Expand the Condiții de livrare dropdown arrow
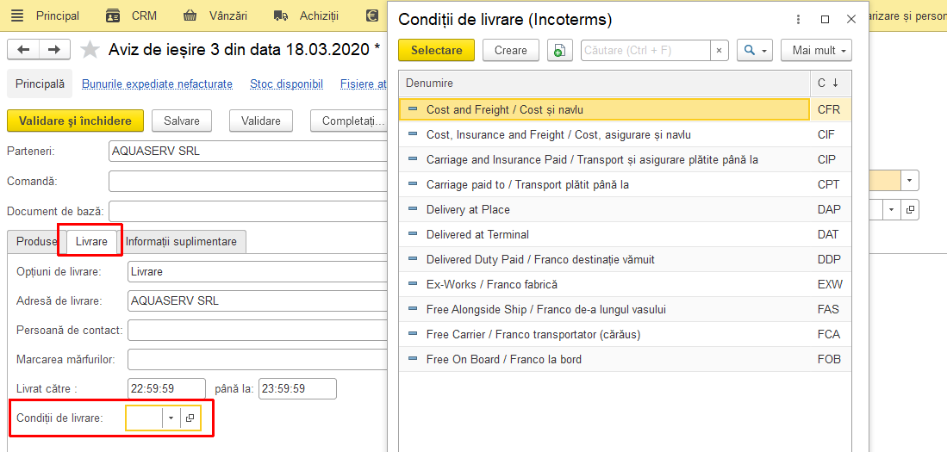Viewport: 947px width, 452px height. pyautogui.click(x=171, y=418)
